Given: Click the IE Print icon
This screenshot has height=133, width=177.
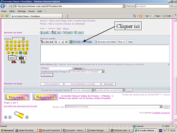Looking at the screenshot, I should click(x=147, y=16).
